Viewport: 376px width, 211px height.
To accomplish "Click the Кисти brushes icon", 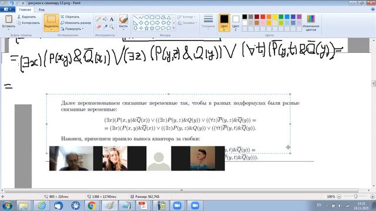I will (123, 19).
